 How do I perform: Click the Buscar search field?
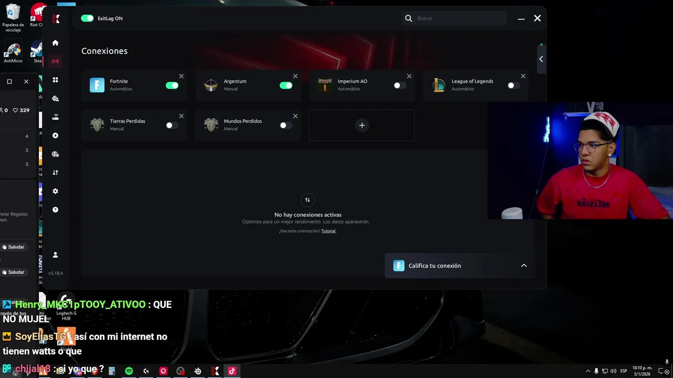[455, 18]
